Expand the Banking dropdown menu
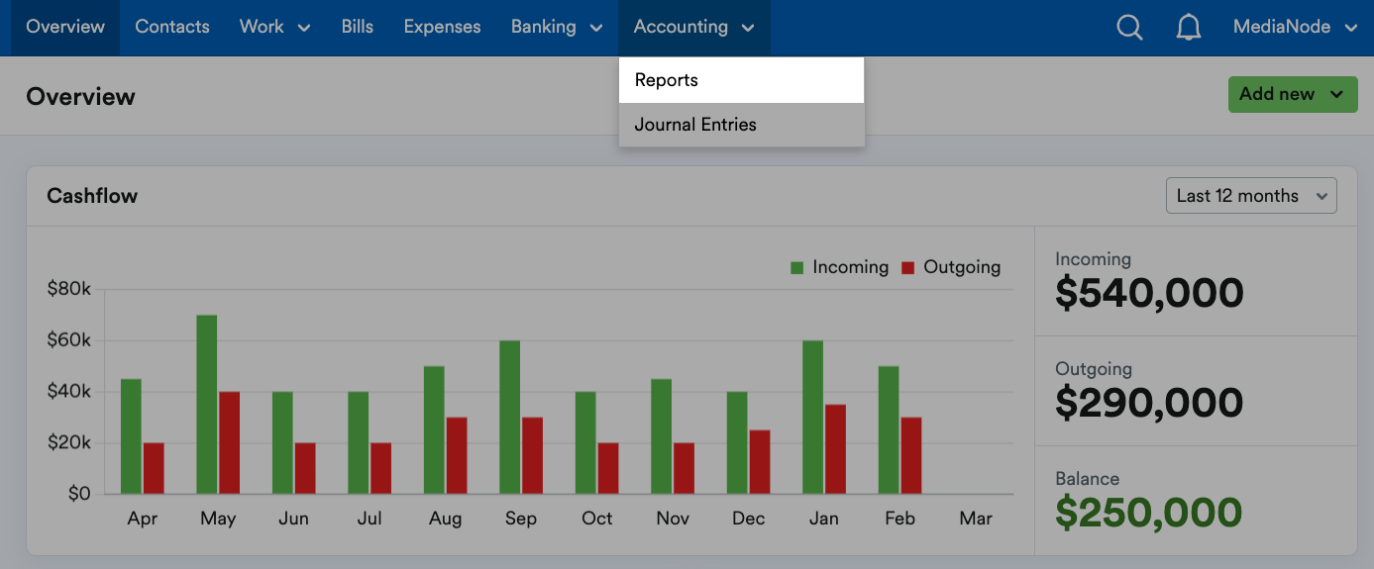Viewport: 1374px width, 569px height. tap(557, 28)
